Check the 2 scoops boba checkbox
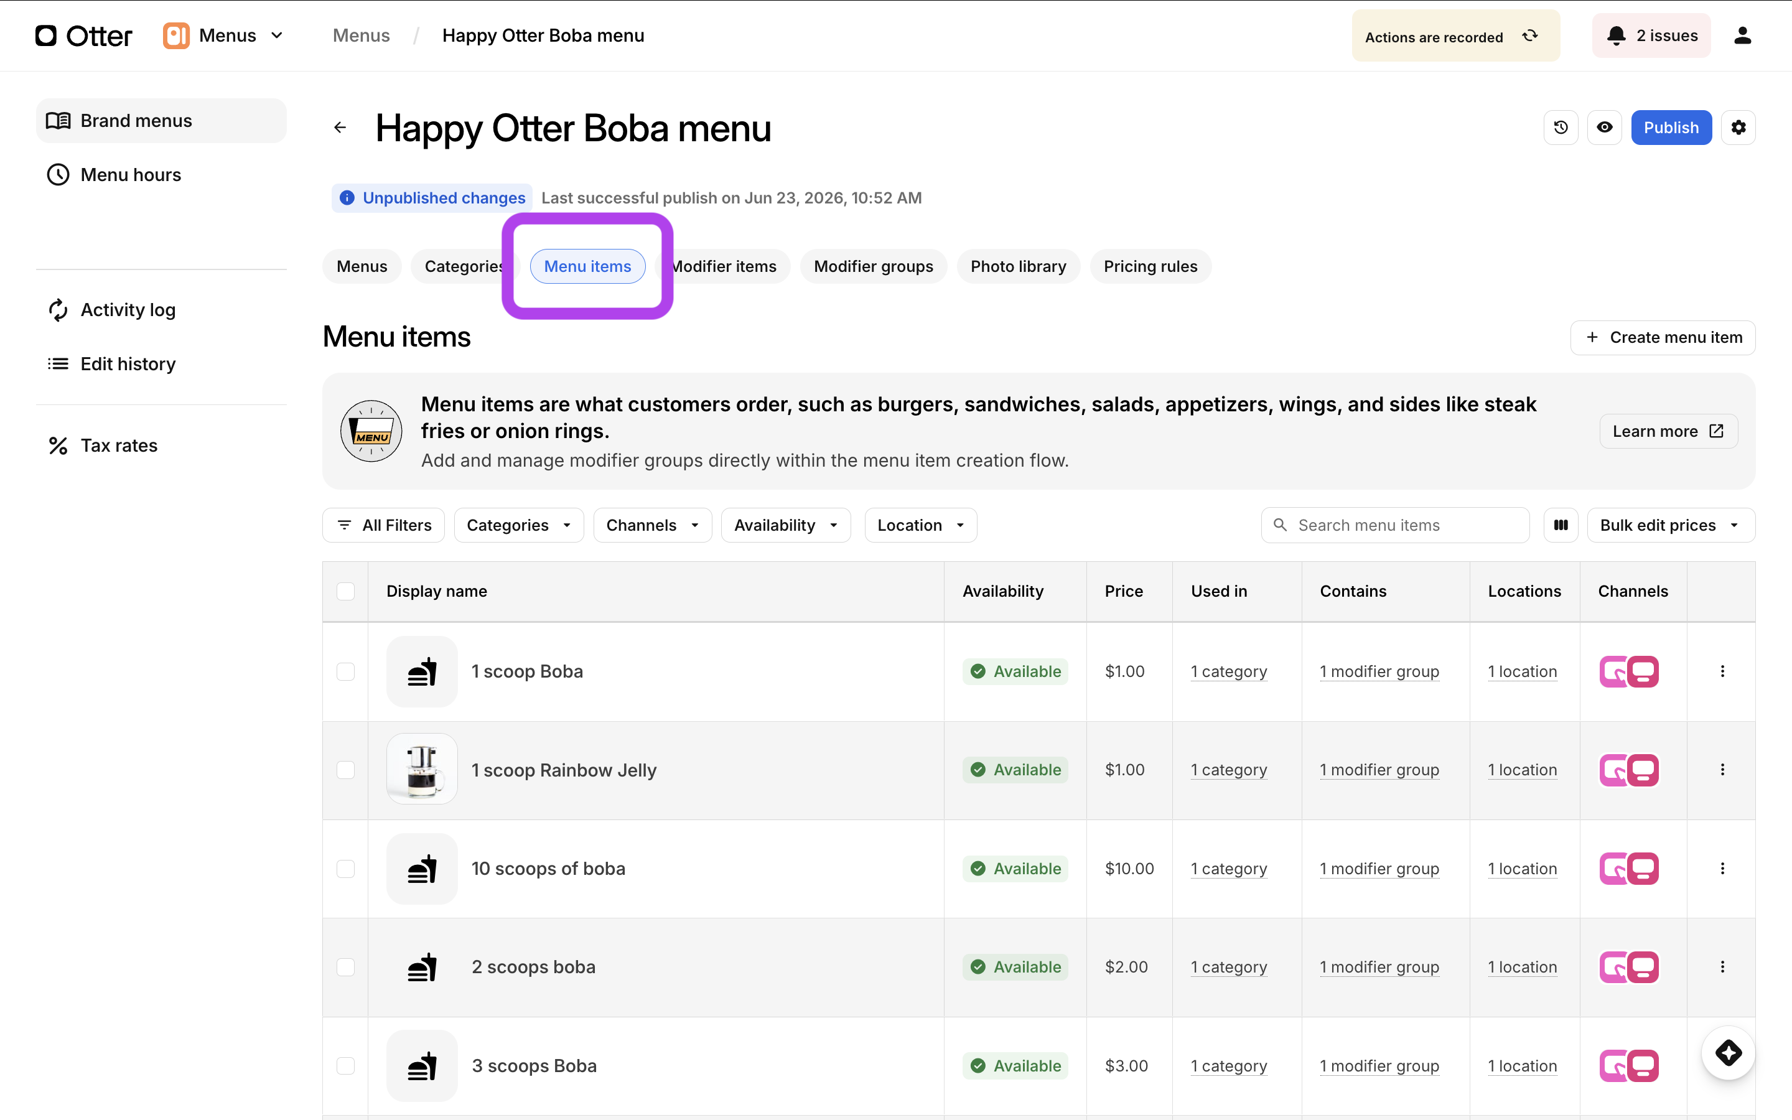The width and height of the screenshot is (1792, 1120). [x=346, y=967]
